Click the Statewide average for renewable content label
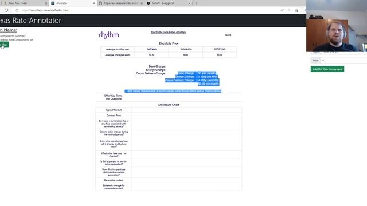Viewport: 367px width, 206px height. coord(114,187)
